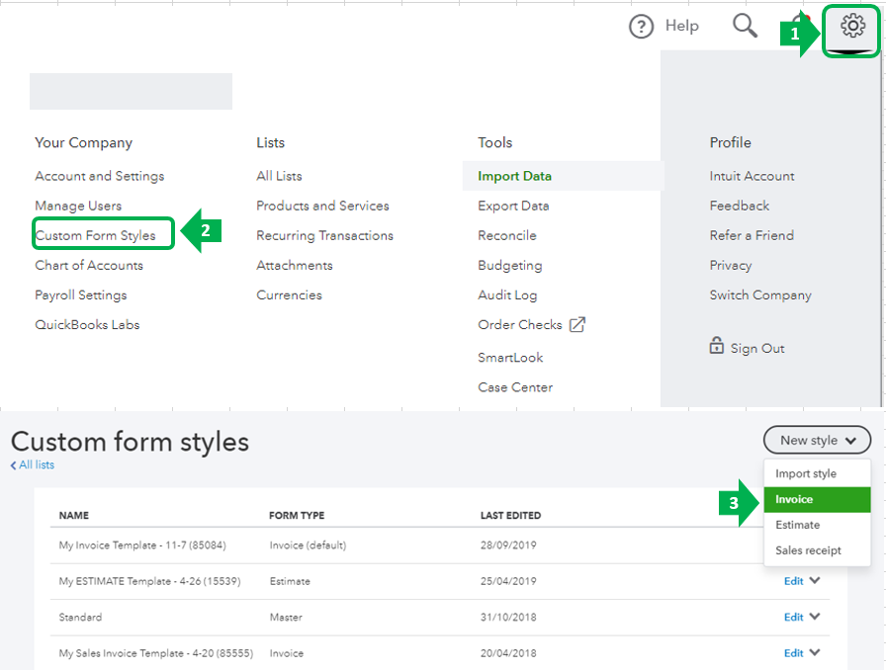Click the Sign Out lock icon

[x=717, y=345]
